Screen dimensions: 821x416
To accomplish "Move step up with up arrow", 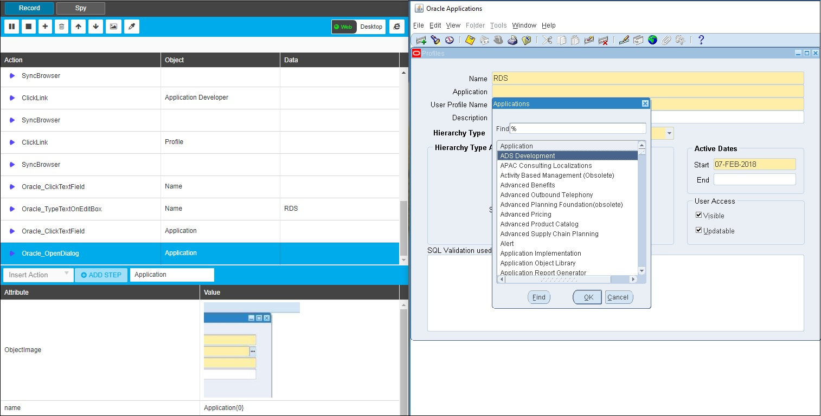I will (x=79, y=27).
